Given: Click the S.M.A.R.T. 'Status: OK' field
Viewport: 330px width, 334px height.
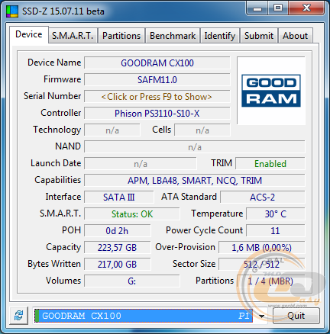Looking at the screenshot, I should [x=132, y=214].
